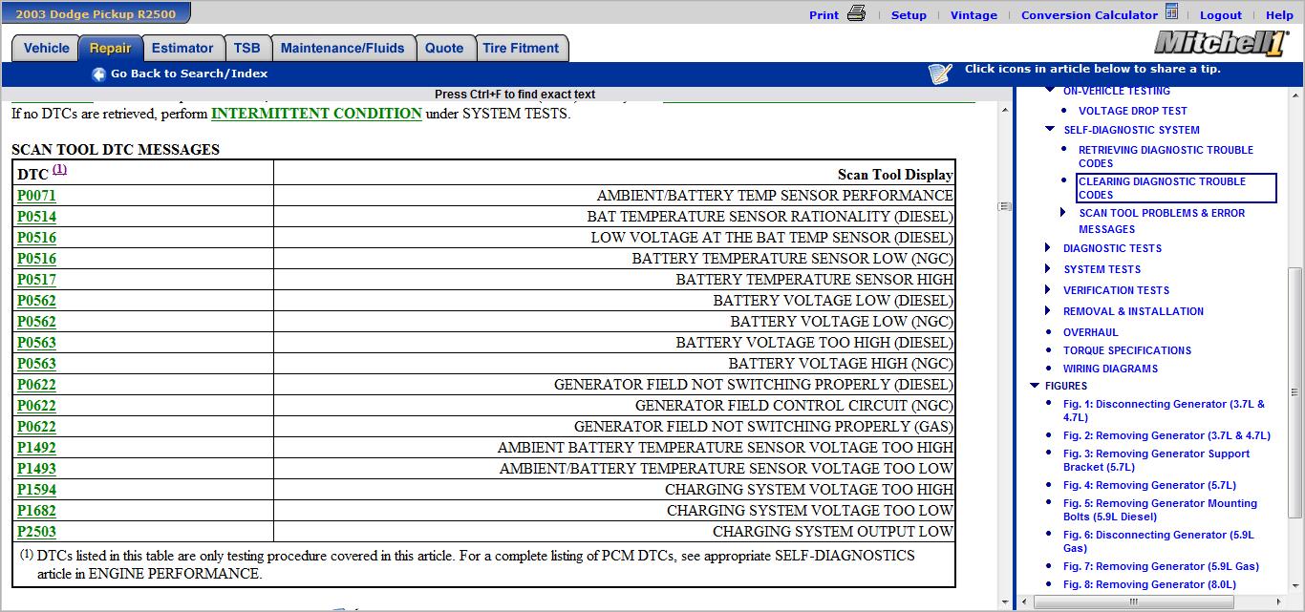Click the Logout link

point(1221,15)
